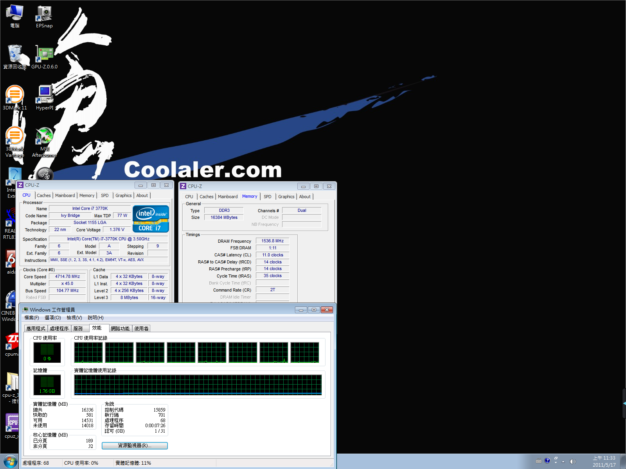The height and width of the screenshot is (469, 626).
Task: Open 檔案(F) menu in Task Manager
Action: (32, 318)
